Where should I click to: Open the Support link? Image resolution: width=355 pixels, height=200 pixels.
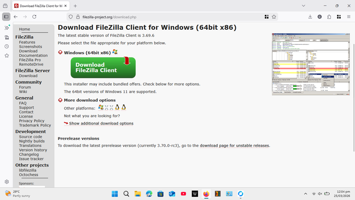click(x=27, y=107)
